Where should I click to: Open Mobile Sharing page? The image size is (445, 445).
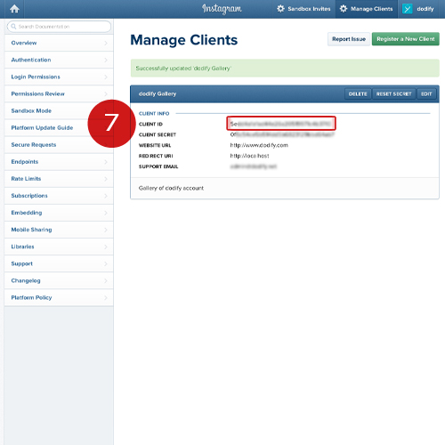click(x=59, y=230)
